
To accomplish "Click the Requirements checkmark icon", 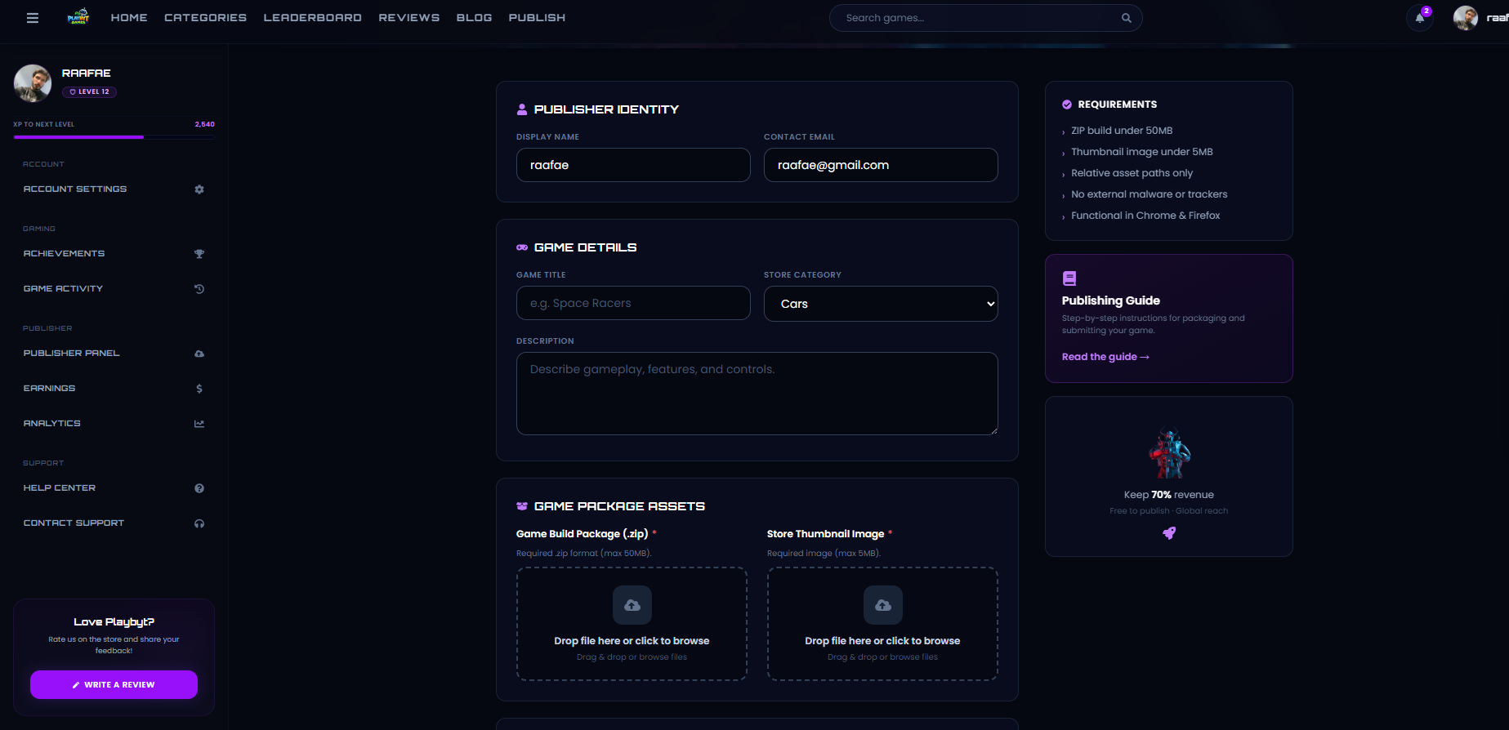I will 1067,105.
